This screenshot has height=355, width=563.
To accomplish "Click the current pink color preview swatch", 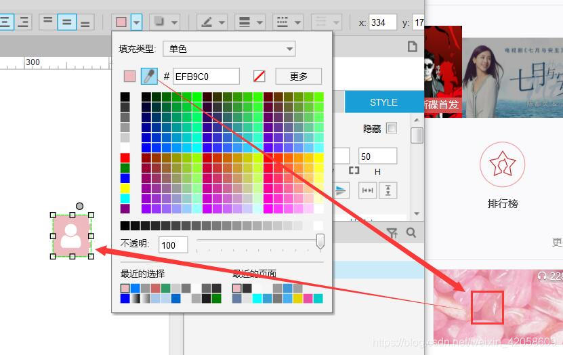I will (x=129, y=76).
